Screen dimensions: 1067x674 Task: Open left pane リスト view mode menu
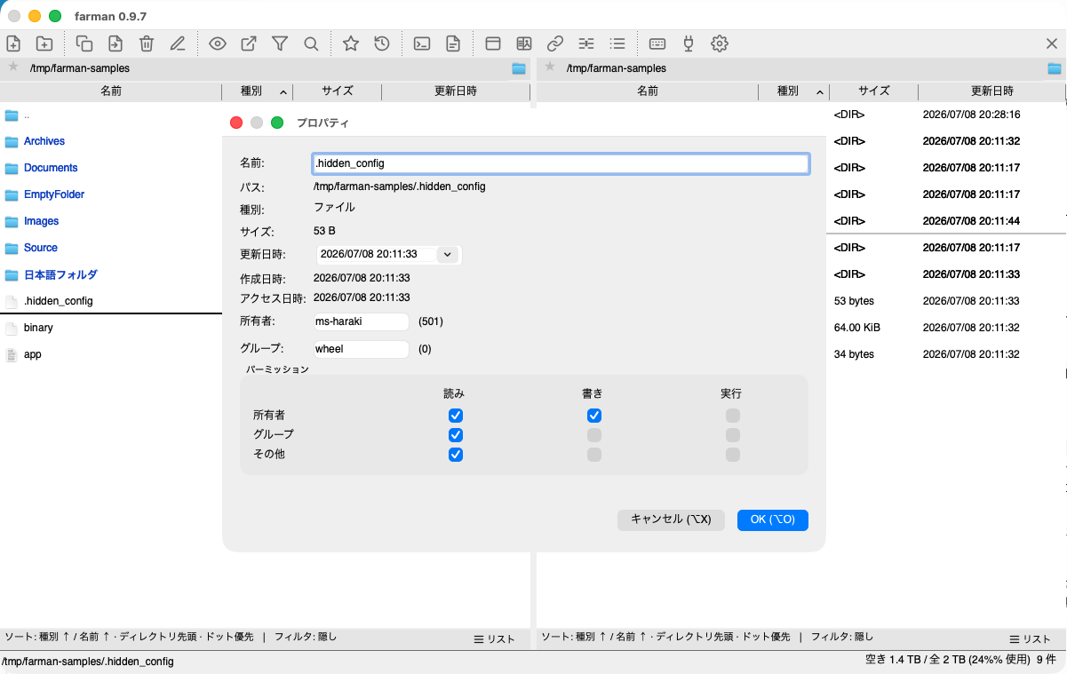(x=495, y=639)
